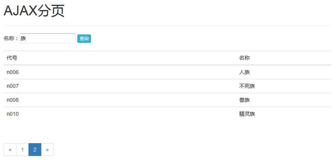The height and width of the screenshot is (162, 336).
Task: Click the 查询 search button
Action: (x=84, y=38)
